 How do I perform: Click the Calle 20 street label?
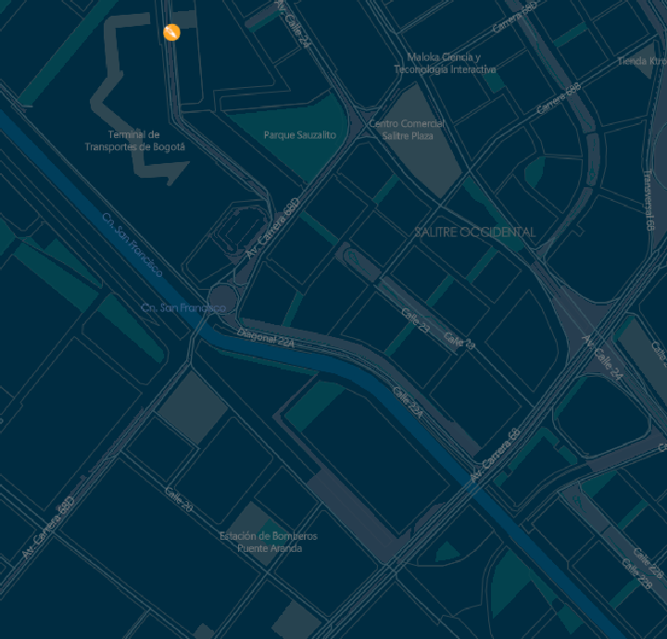[179, 499]
